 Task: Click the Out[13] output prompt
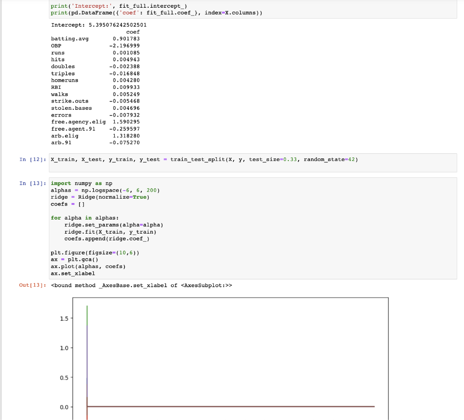pyautogui.click(x=33, y=285)
